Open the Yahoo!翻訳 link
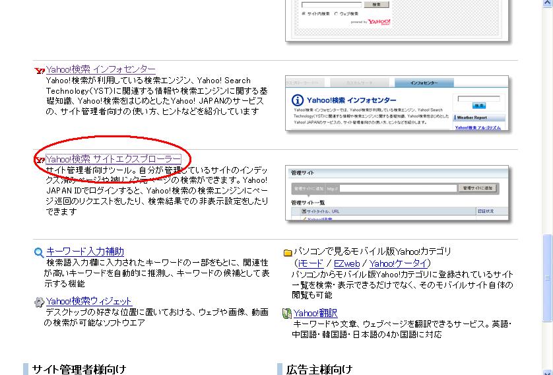 pyautogui.click(x=315, y=313)
